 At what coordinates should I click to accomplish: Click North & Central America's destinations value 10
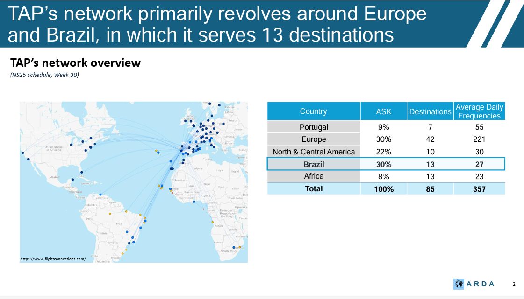point(430,152)
